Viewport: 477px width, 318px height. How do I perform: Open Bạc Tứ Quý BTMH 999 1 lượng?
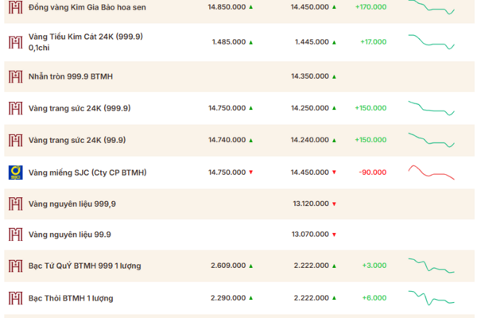point(85,266)
